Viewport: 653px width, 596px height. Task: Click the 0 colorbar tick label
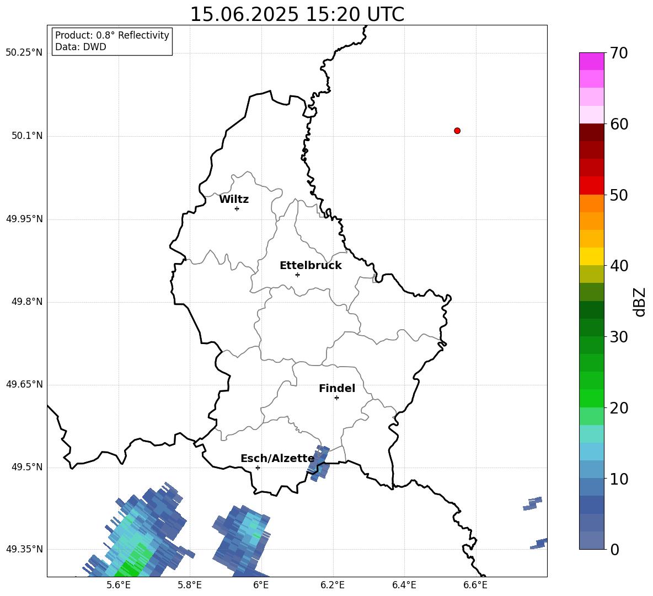[x=614, y=550]
